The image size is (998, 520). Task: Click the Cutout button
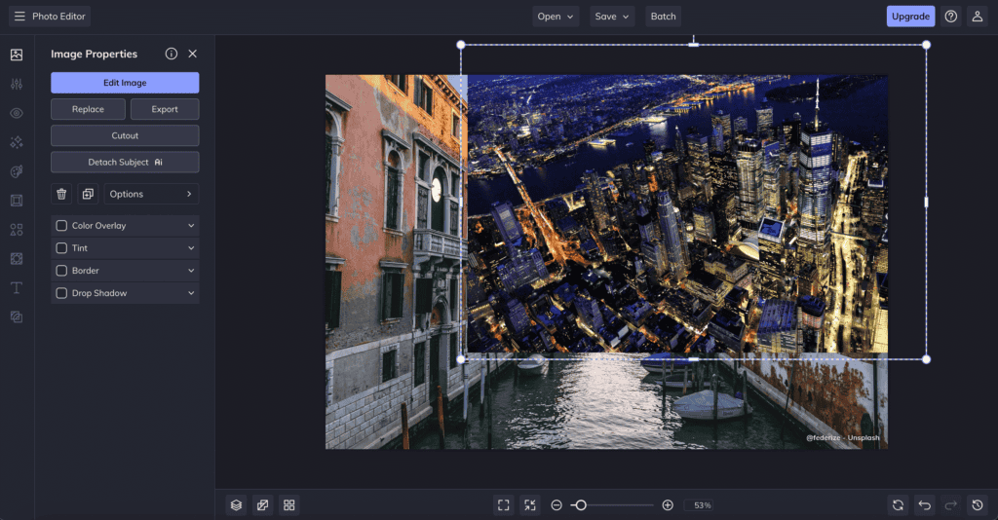click(125, 135)
